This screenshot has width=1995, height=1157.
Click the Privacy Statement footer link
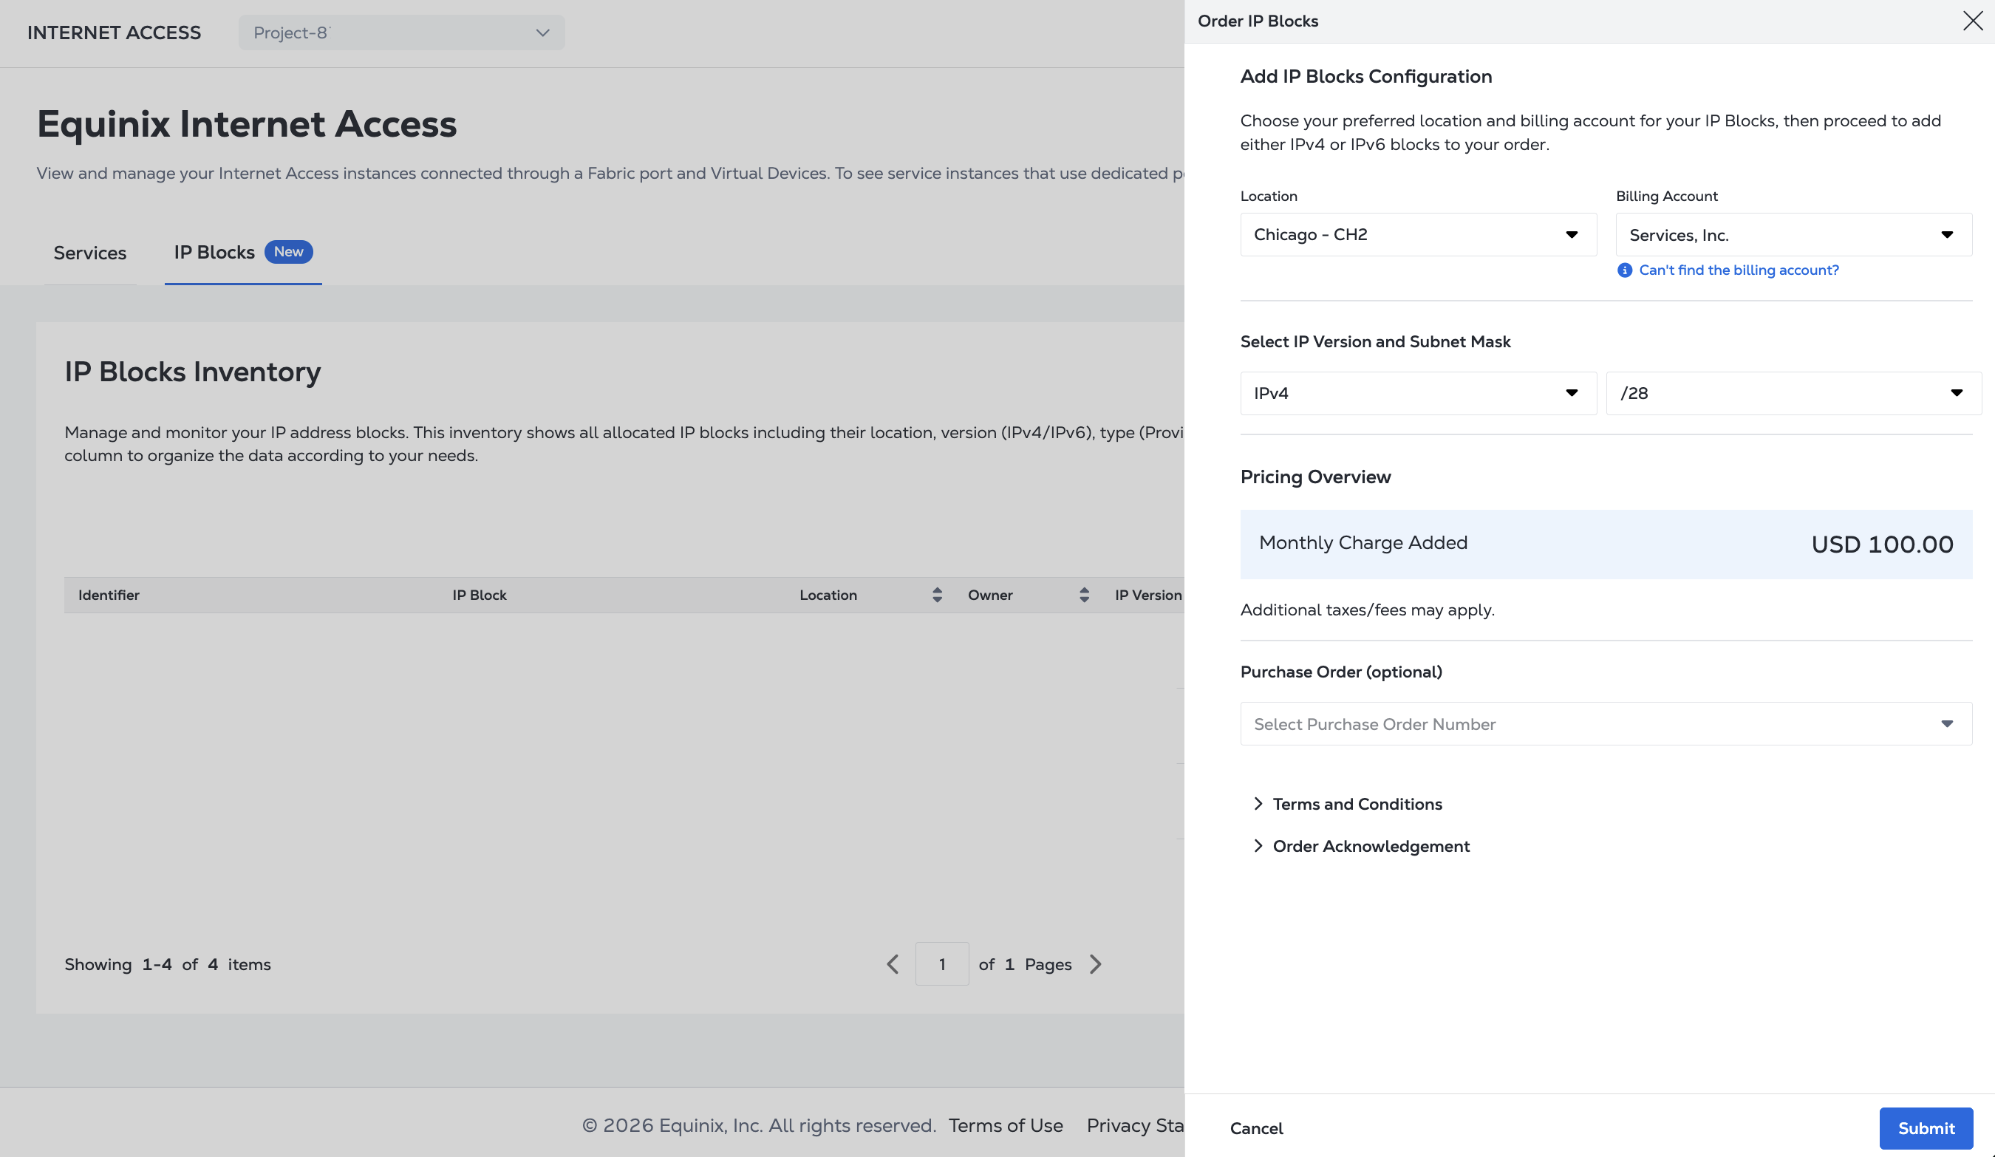point(1135,1125)
